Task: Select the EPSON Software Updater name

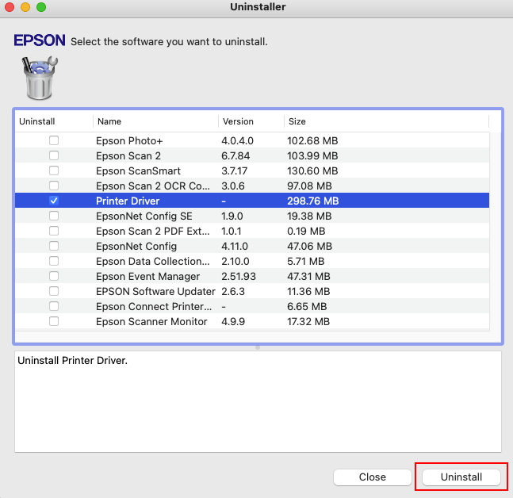Action: (155, 291)
